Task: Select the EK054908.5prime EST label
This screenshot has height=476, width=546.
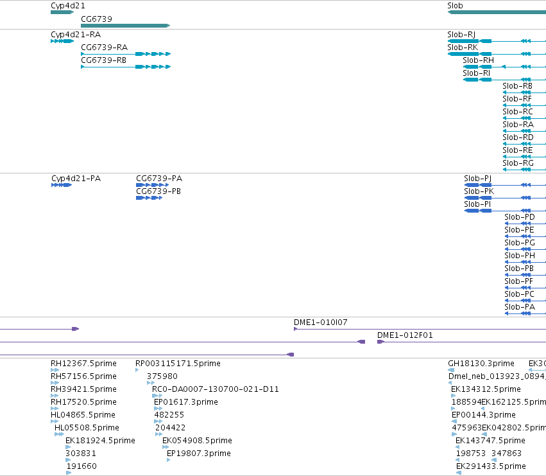Action: click(x=197, y=441)
